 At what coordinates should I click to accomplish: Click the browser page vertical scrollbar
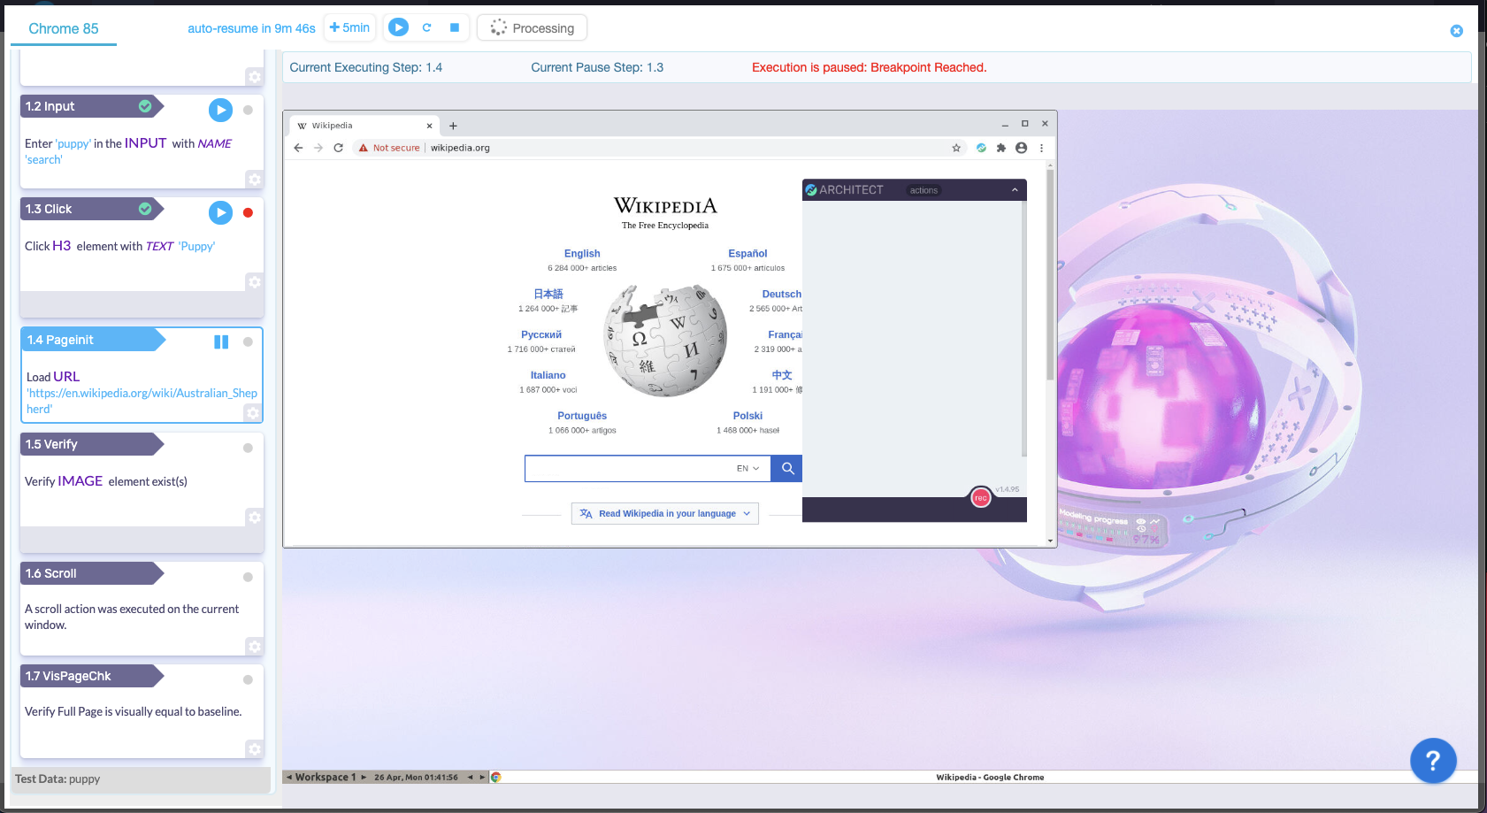pyautogui.click(x=1050, y=274)
